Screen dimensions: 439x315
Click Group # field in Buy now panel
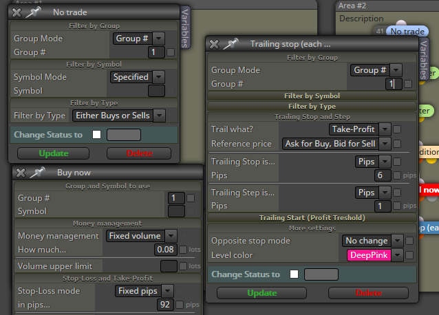click(x=176, y=198)
